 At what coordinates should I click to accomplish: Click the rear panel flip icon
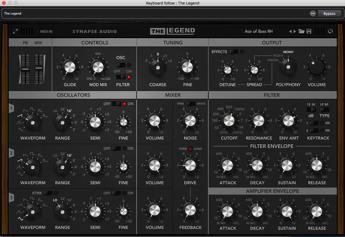point(330,31)
